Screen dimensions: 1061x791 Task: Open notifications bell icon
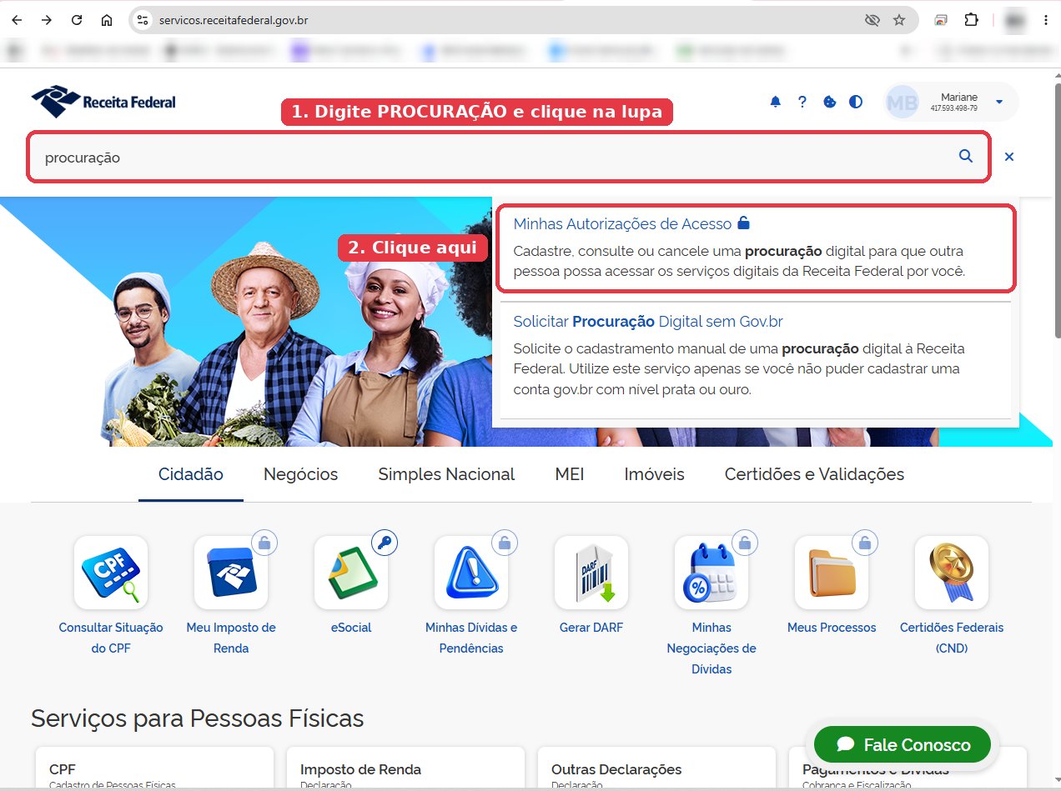[x=776, y=102]
